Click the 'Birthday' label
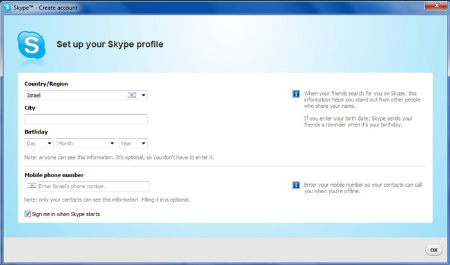Viewport: 450px width, 265px height. [36, 132]
